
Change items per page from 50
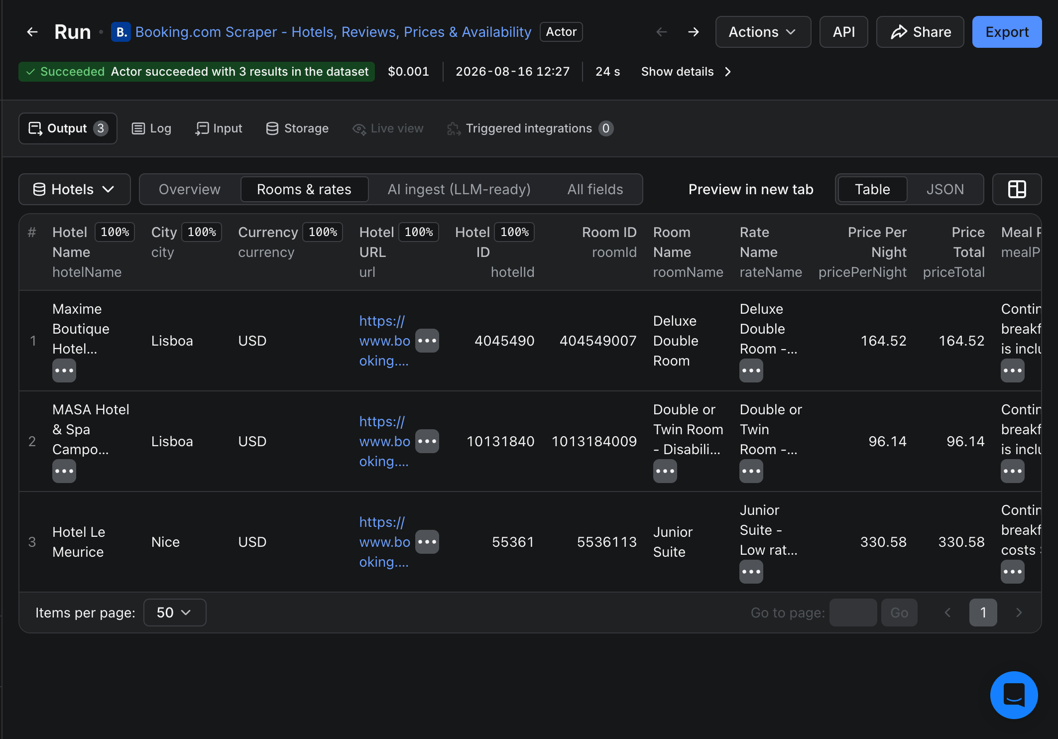tap(175, 613)
